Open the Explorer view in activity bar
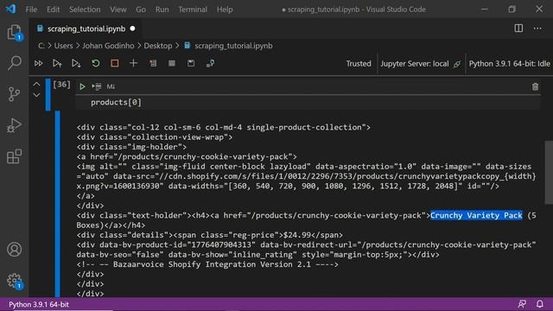 pos(14,32)
